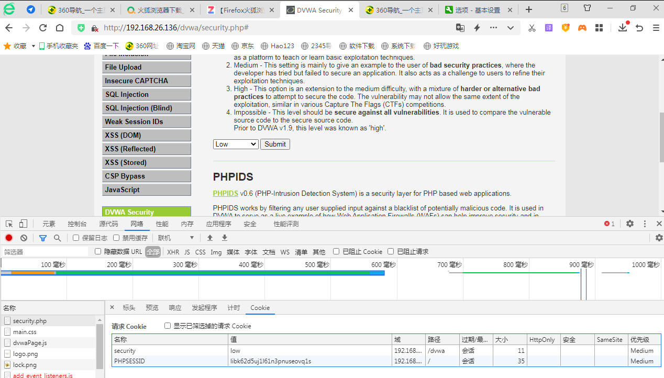Image resolution: width=664 pixels, height=378 pixels.
Task: Open the 源代码 Sources tab
Action: [x=108, y=224]
